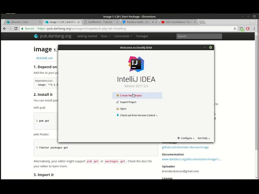Switch to the VoidRealms Tutorial tab
259x194 pixels.
point(100,22)
